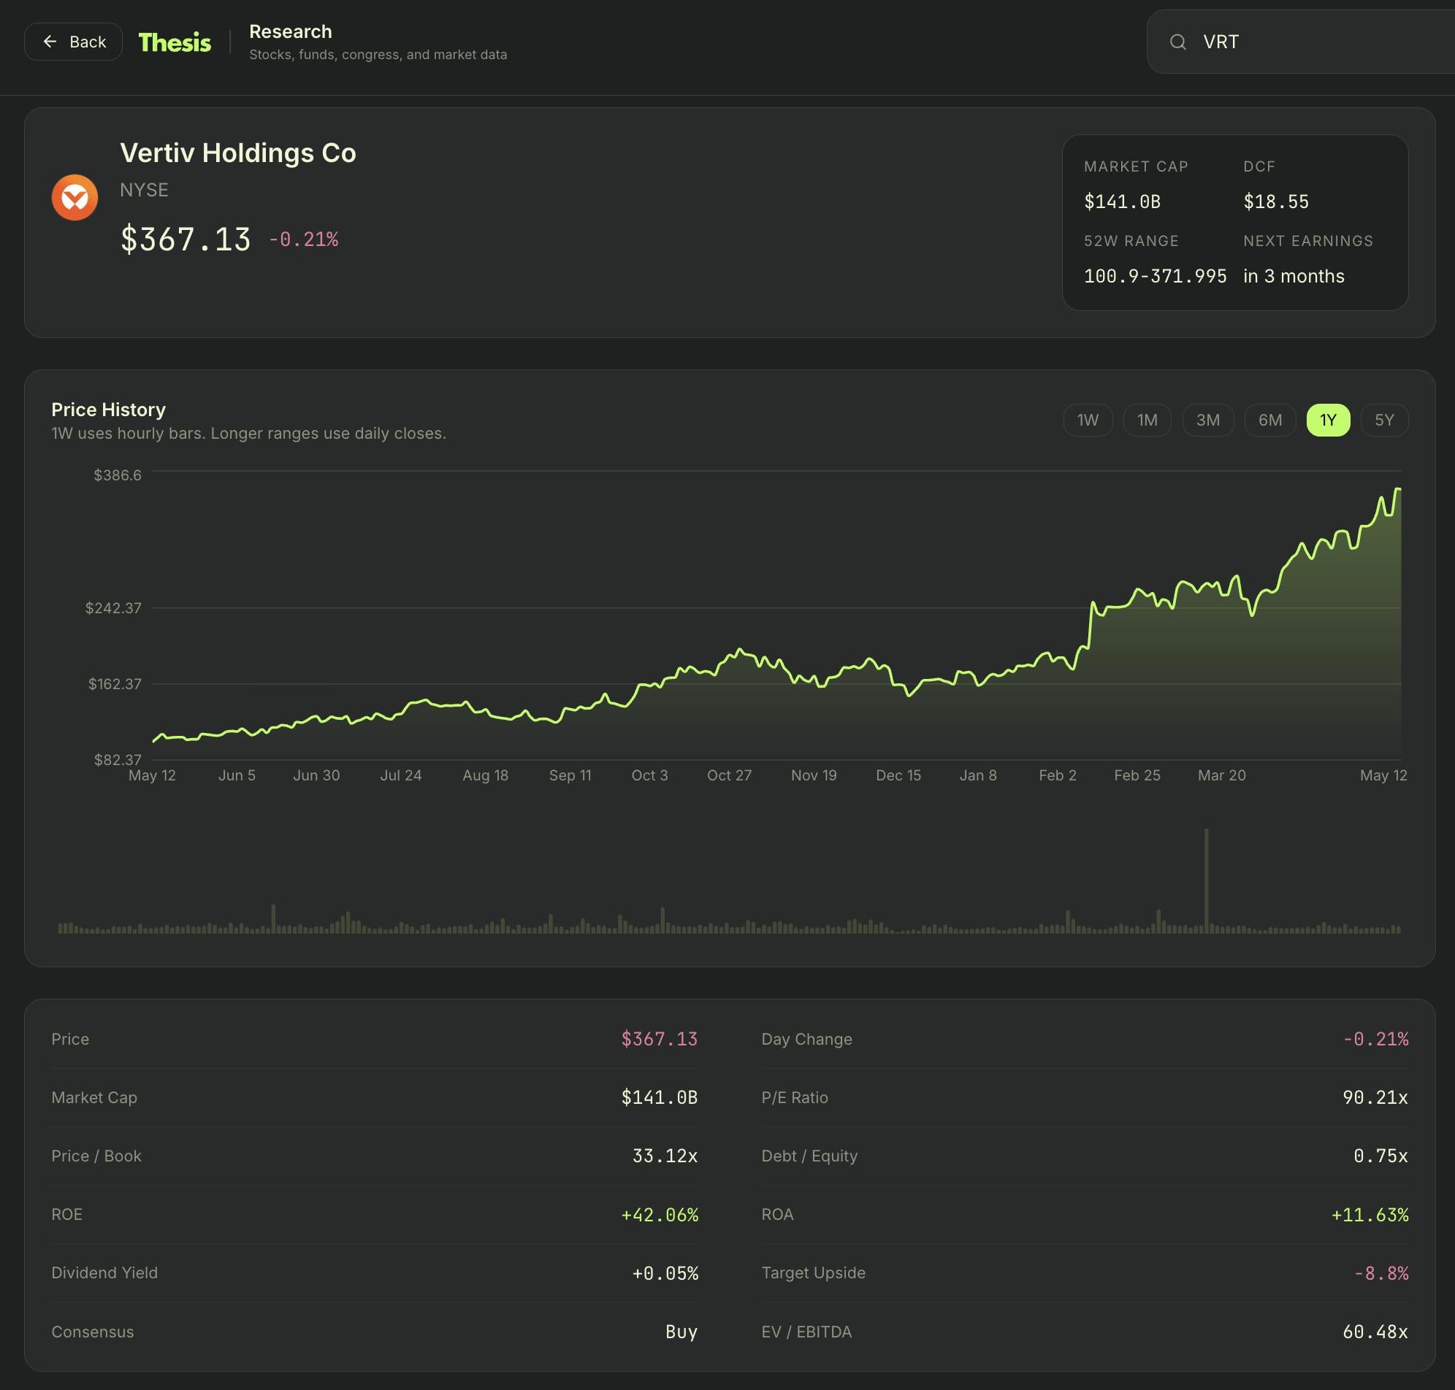Choose the 6M chart range
Viewport: 1455px width, 1390px height.
click(x=1269, y=420)
